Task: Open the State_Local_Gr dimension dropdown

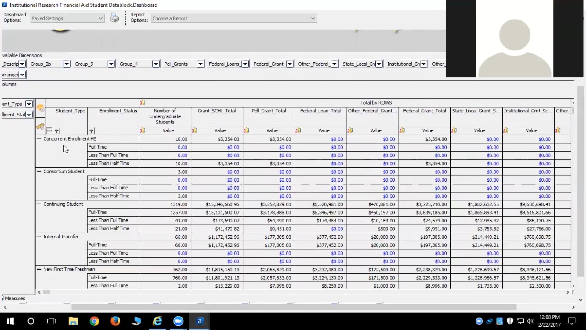Action: pyautogui.click(x=379, y=64)
